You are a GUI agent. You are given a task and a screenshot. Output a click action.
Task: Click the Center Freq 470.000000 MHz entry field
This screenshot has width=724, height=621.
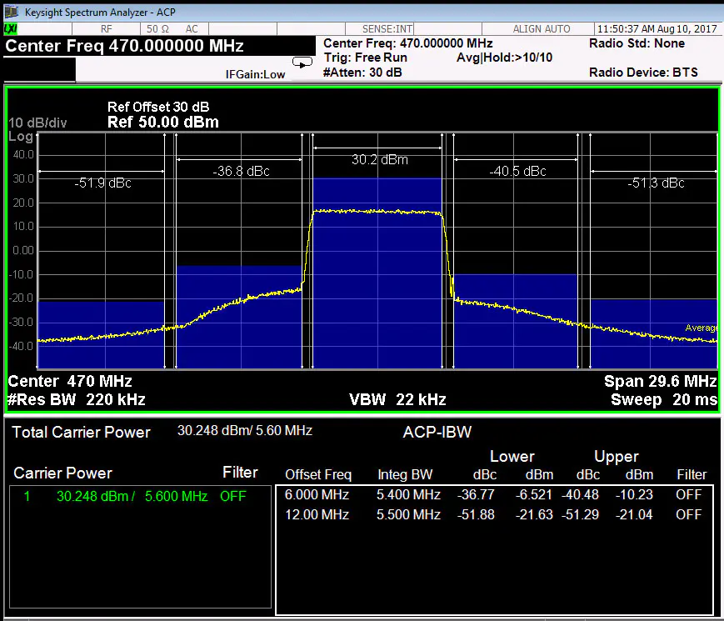(125, 46)
